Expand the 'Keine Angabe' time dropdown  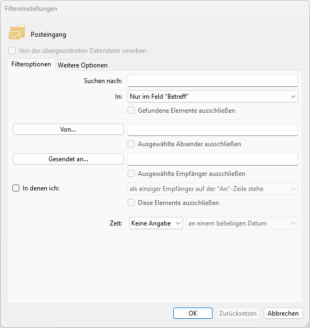pos(156,223)
